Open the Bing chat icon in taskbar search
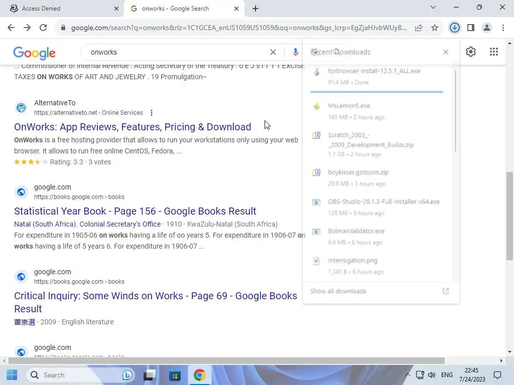Screen dimensions: 514x385 (127, 375)
